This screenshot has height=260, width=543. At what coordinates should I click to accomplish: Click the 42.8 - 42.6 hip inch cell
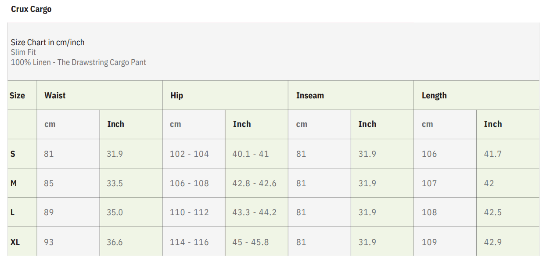pos(254,183)
